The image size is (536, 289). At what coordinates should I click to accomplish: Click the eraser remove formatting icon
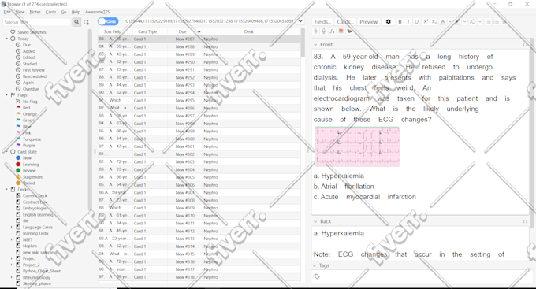click(x=472, y=22)
